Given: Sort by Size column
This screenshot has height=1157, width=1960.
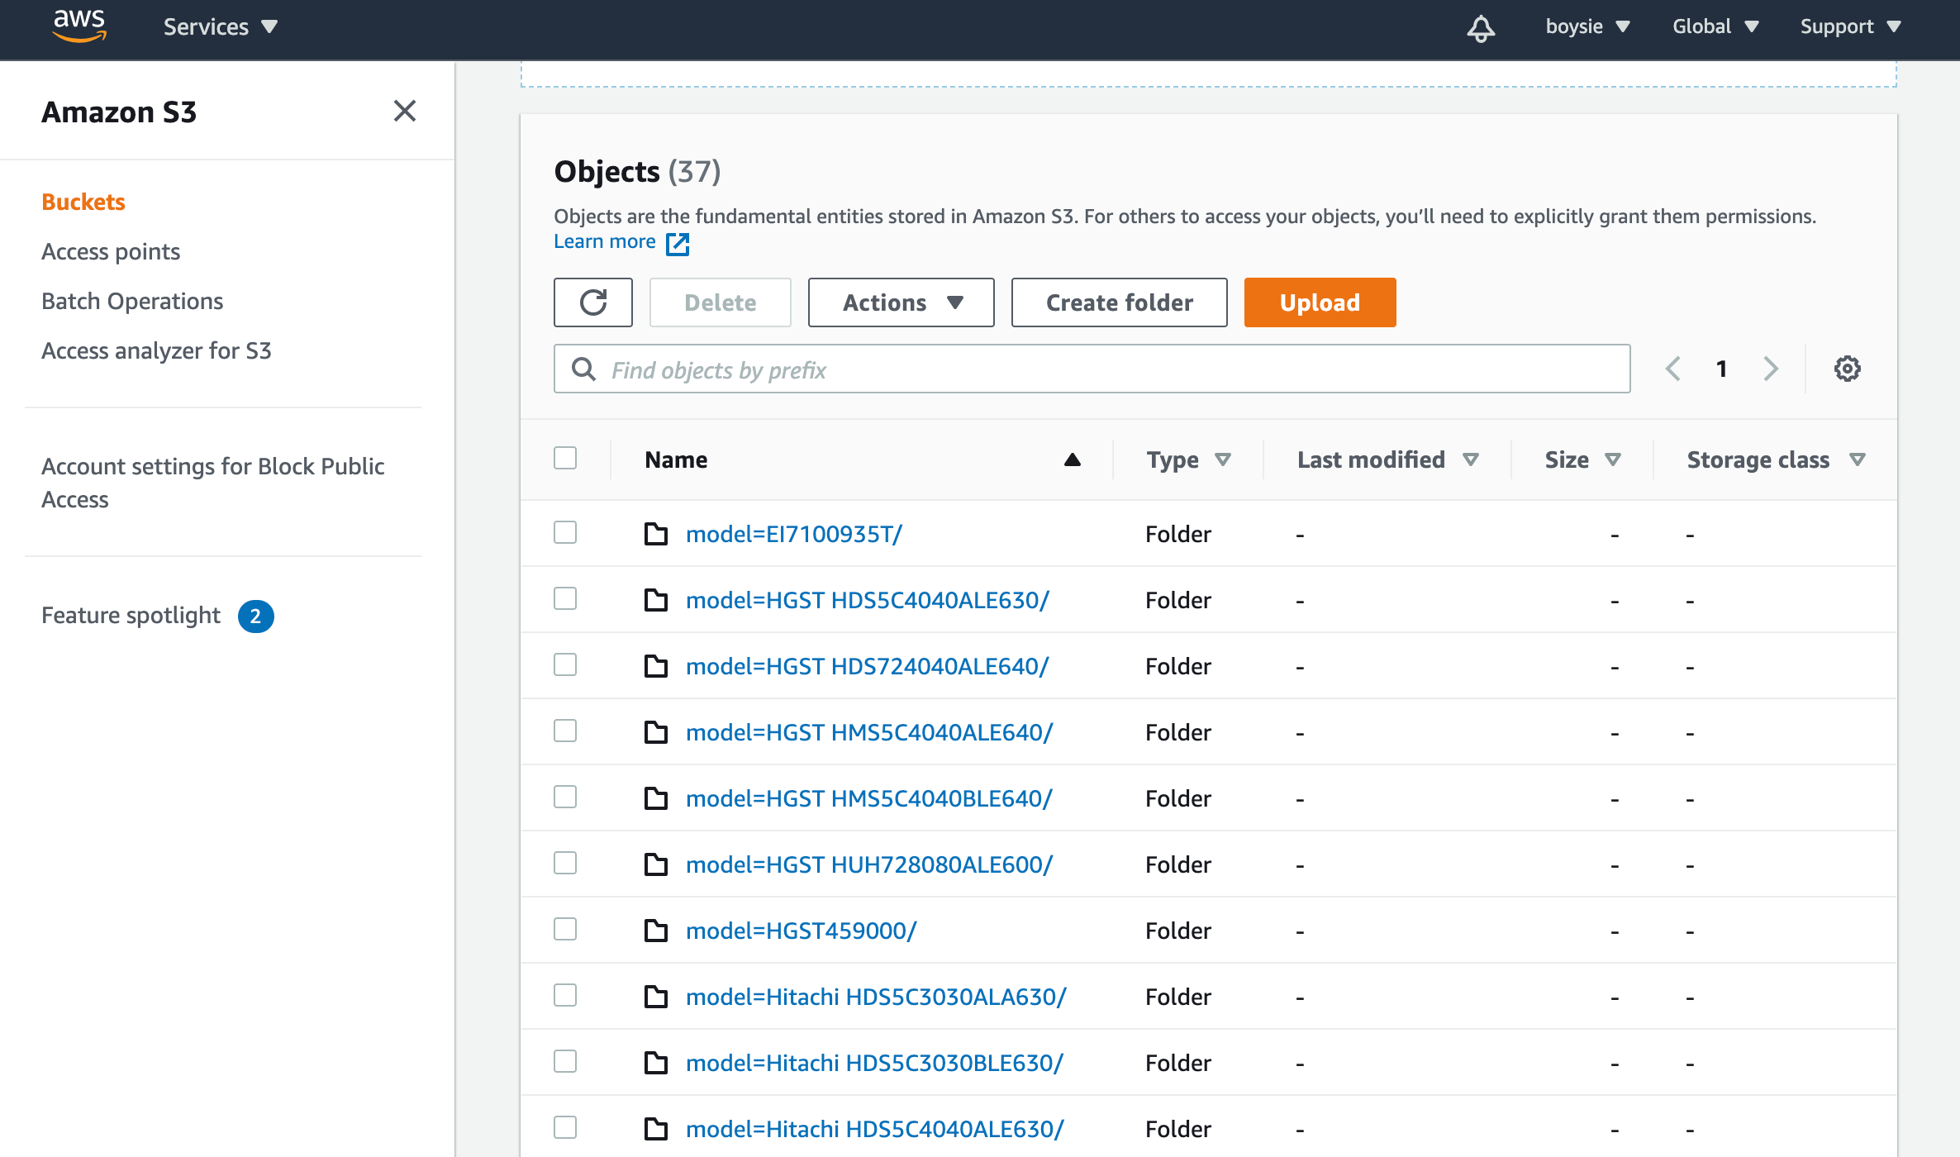Looking at the screenshot, I should click(1582, 459).
